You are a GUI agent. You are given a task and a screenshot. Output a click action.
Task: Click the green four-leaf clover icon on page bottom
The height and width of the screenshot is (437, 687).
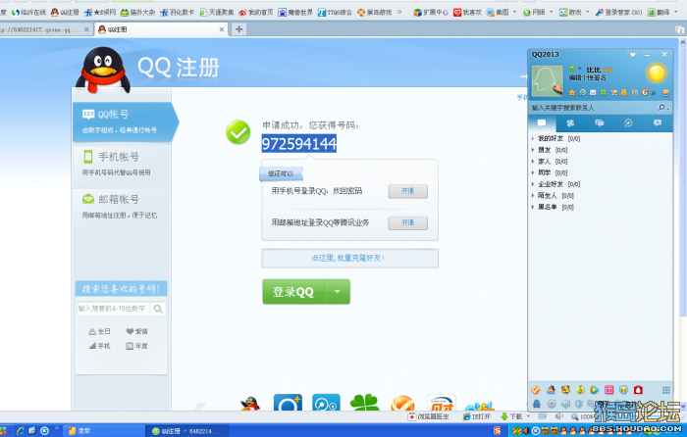coord(364,403)
